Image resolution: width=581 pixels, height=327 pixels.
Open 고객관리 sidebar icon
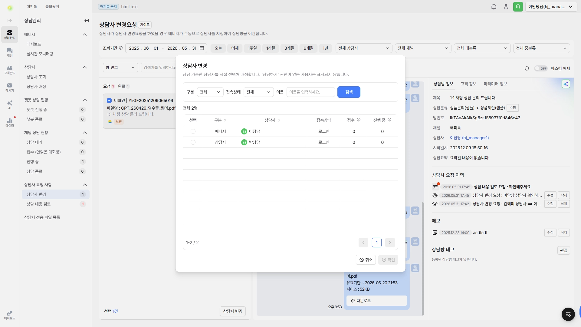point(10,70)
